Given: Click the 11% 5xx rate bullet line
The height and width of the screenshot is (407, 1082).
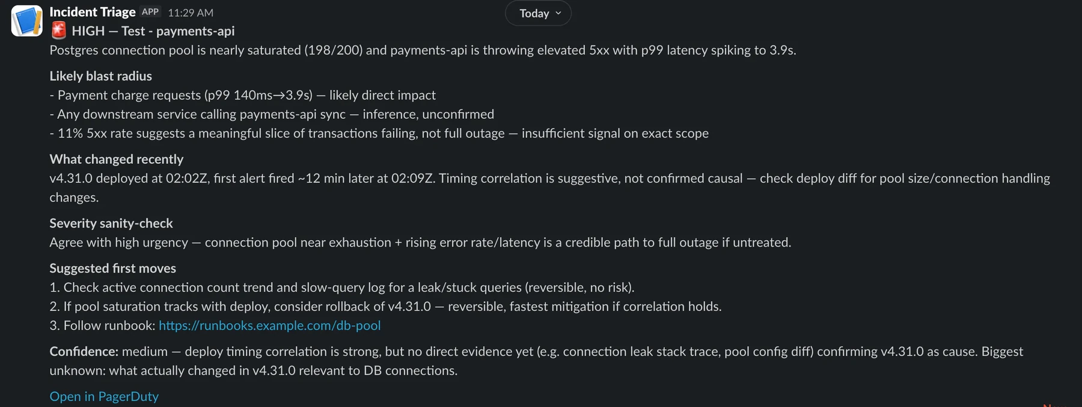Looking at the screenshot, I should (x=379, y=133).
